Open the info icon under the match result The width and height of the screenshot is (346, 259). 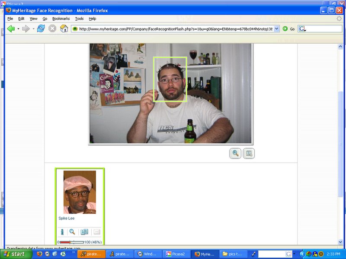pyautogui.click(x=62, y=232)
